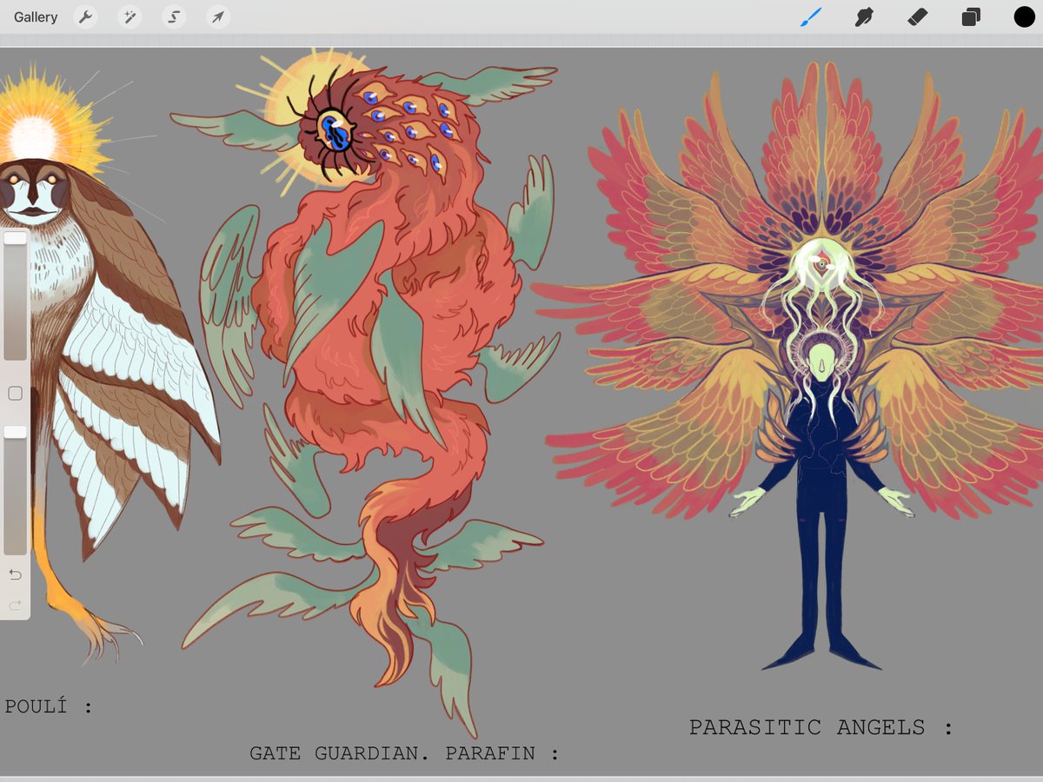This screenshot has width=1043, height=782.
Task: Undo the last stroke
Action: coord(15,574)
